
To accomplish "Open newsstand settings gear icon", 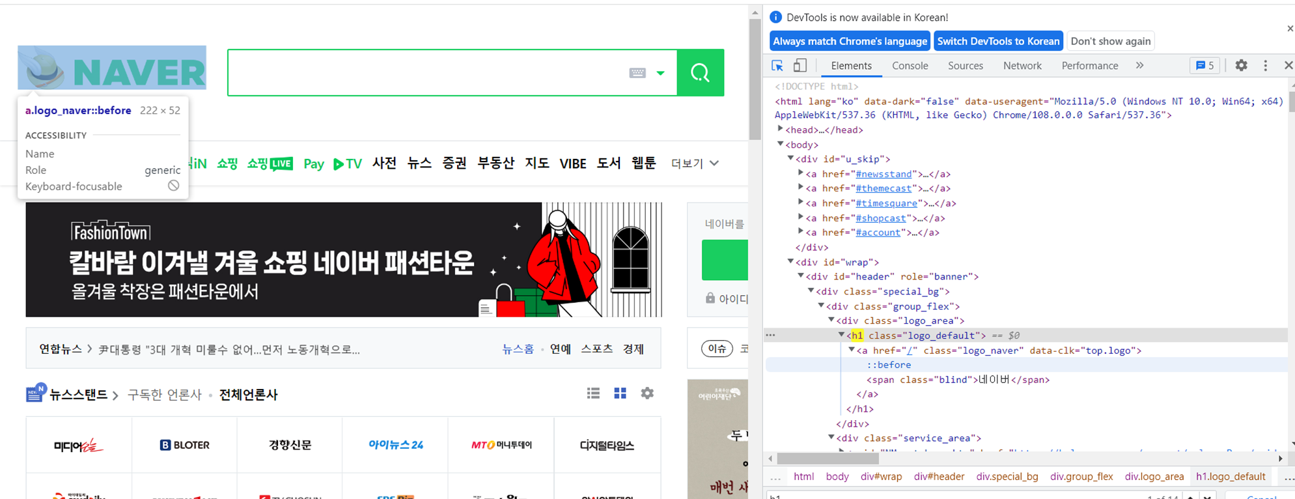I will pos(647,393).
